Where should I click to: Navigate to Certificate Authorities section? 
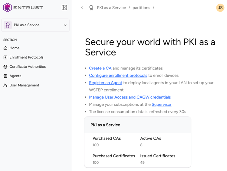pos(28,67)
